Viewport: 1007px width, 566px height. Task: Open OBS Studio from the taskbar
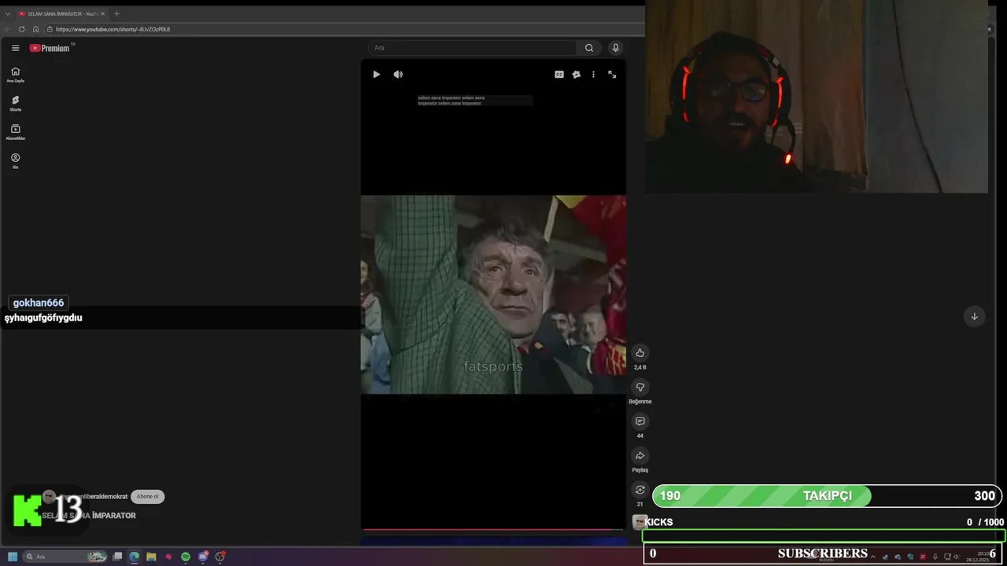coord(220,557)
